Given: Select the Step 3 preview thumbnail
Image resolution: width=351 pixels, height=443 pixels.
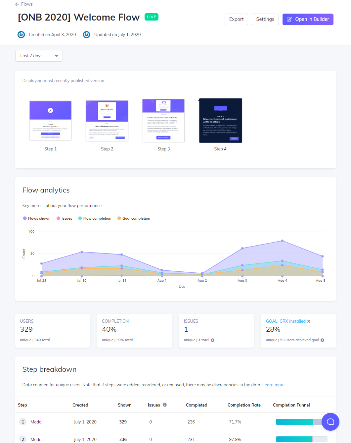Looking at the screenshot, I should pos(163,121).
